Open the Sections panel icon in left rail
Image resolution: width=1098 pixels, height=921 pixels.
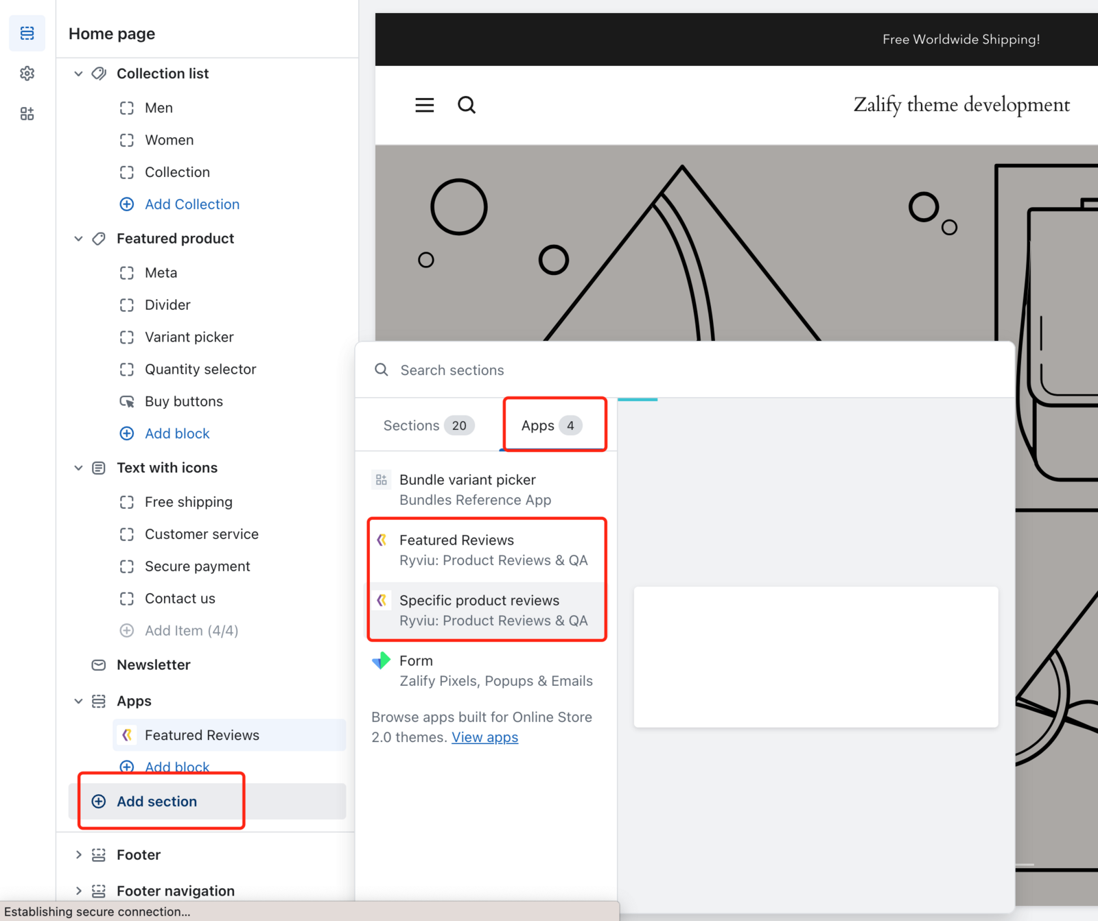point(27,33)
